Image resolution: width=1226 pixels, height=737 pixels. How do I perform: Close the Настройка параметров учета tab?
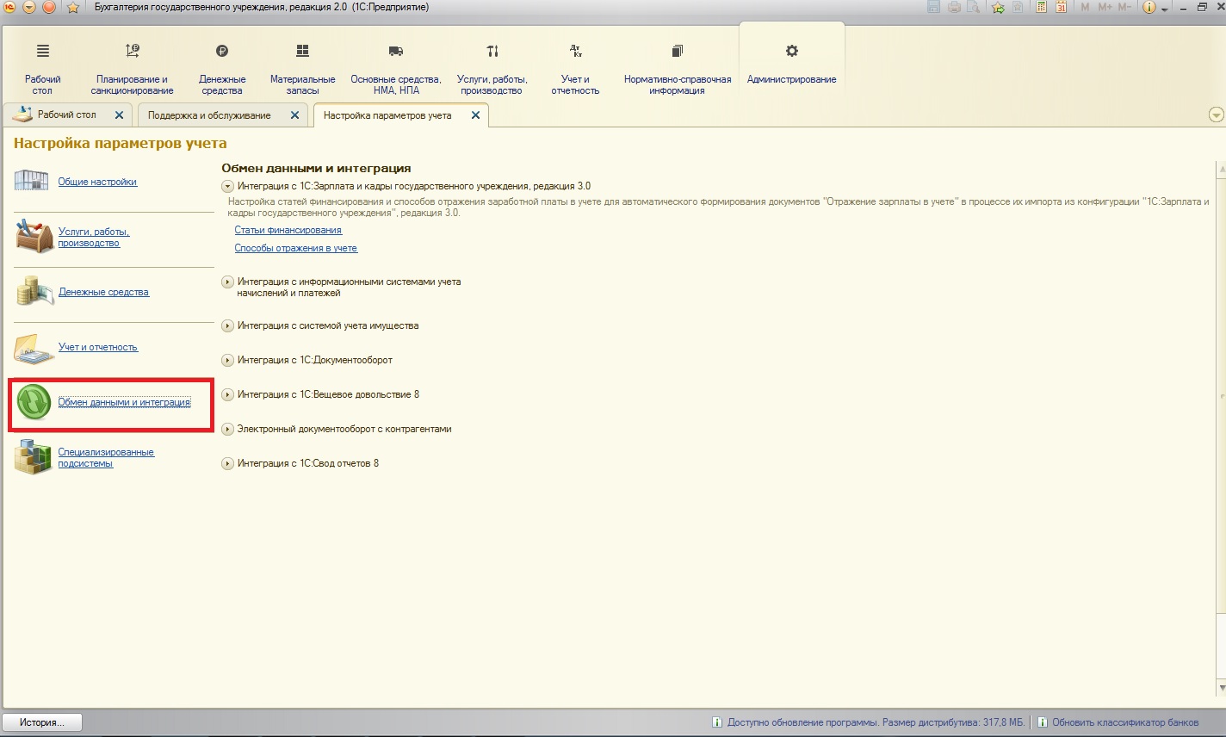coord(475,115)
